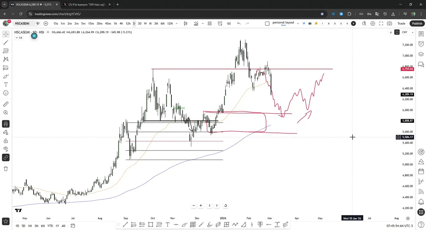
Task: Open the go to date calendar
Action: pos(73,226)
